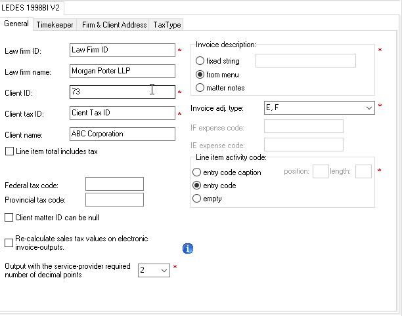
Task: Click the Provincial tax code field
Action: [114, 199]
